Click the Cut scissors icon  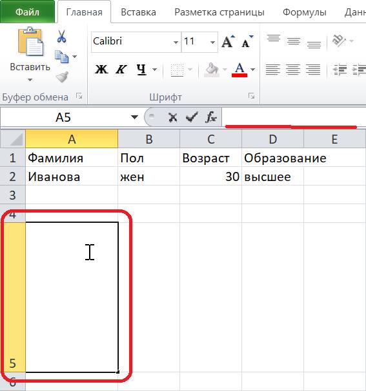(61, 37)
